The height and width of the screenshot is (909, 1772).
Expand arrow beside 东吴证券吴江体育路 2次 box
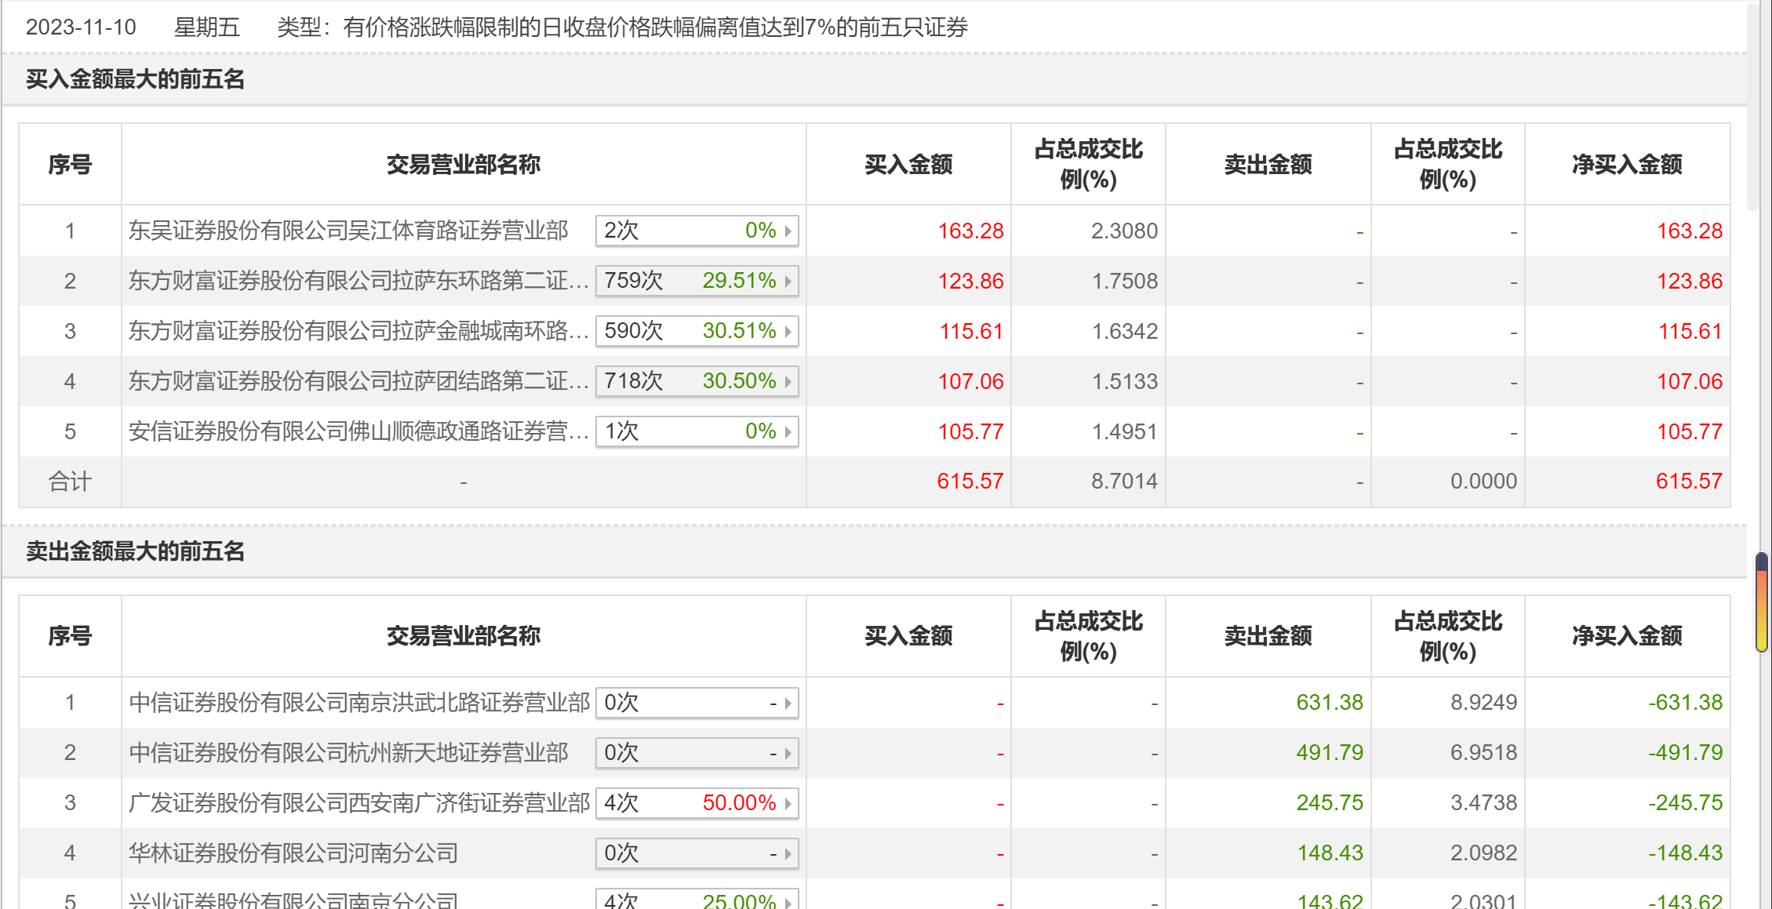(788, 231)
